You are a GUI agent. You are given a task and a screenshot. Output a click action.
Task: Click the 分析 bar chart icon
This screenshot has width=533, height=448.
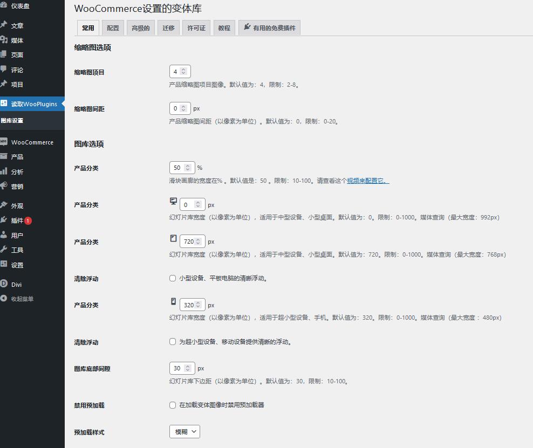(x=3, y=171)
